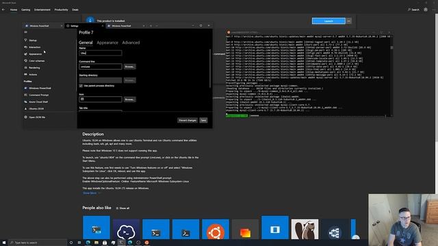Open the beaver icon app tile

coord(305,230)
